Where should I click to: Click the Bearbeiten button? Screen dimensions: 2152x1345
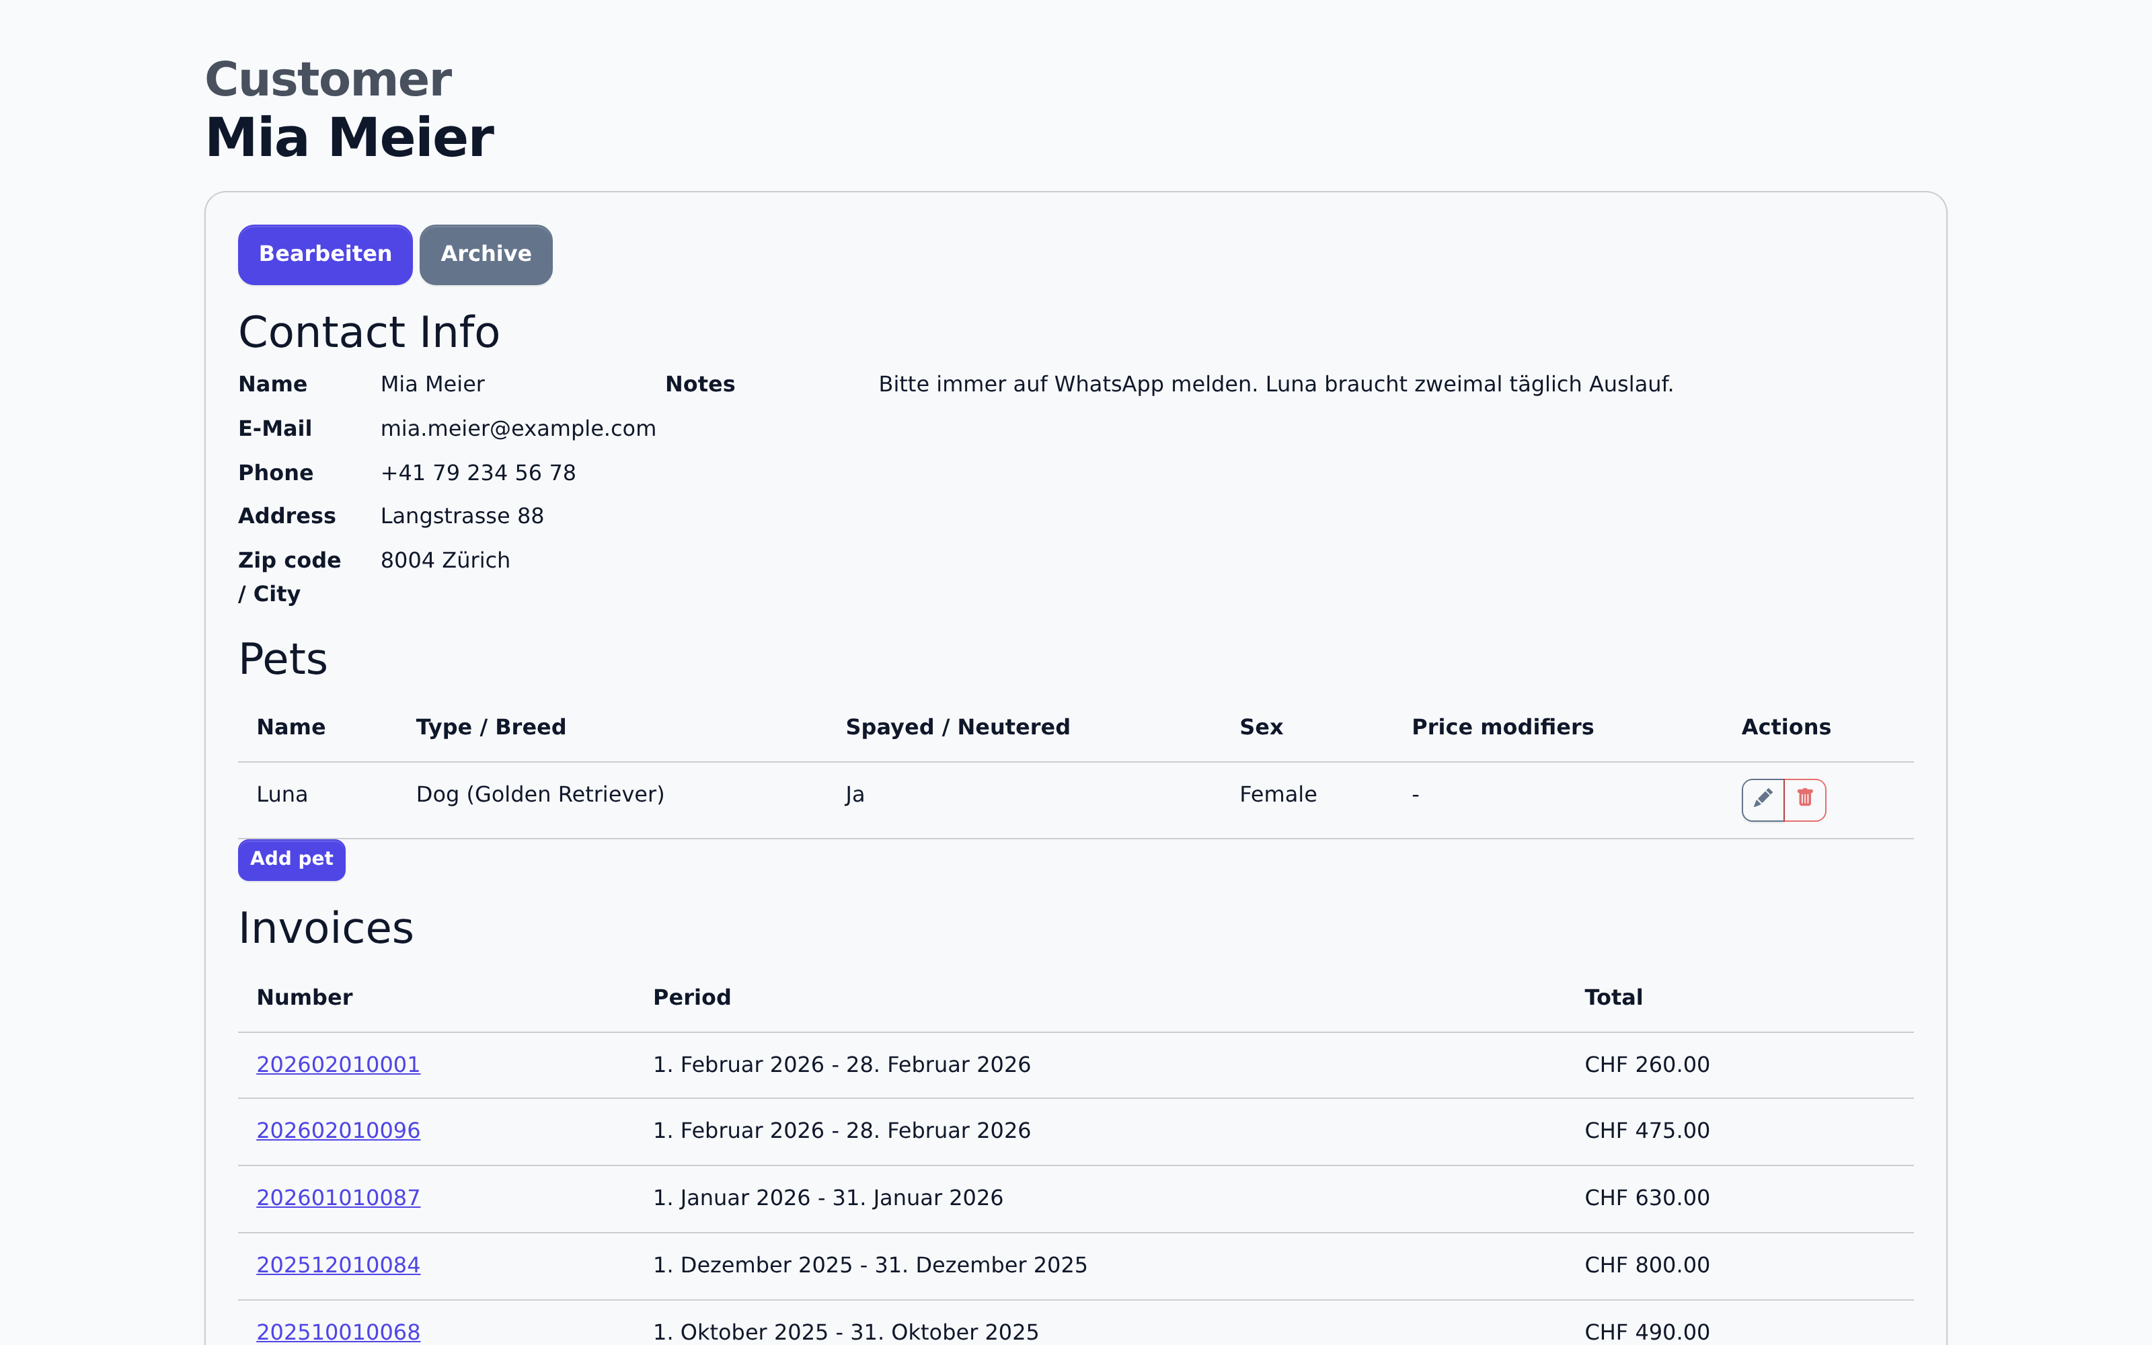pyautogui.click(x=325, y=254)
